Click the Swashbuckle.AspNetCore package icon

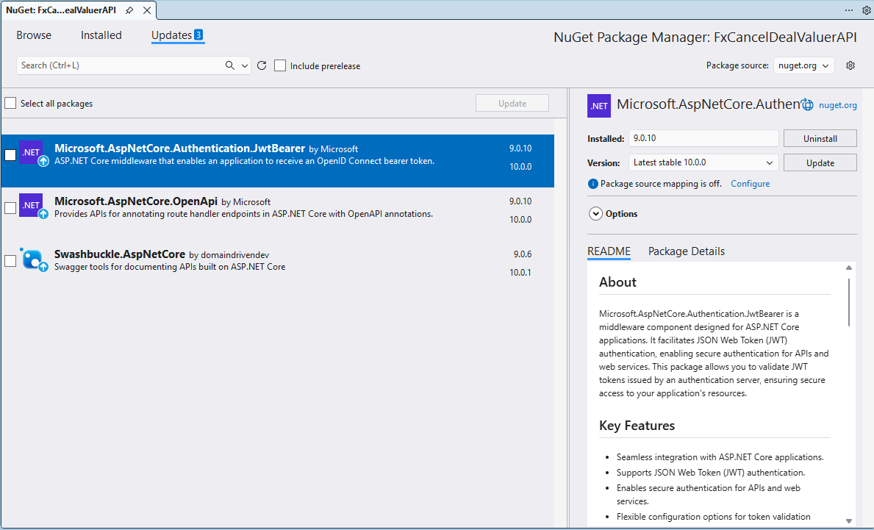[32, 259]
